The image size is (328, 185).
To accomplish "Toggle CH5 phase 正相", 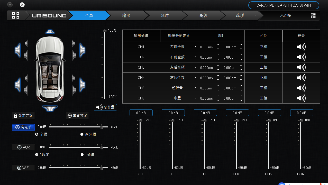I will pyautogui.click(x=263, y=88).
